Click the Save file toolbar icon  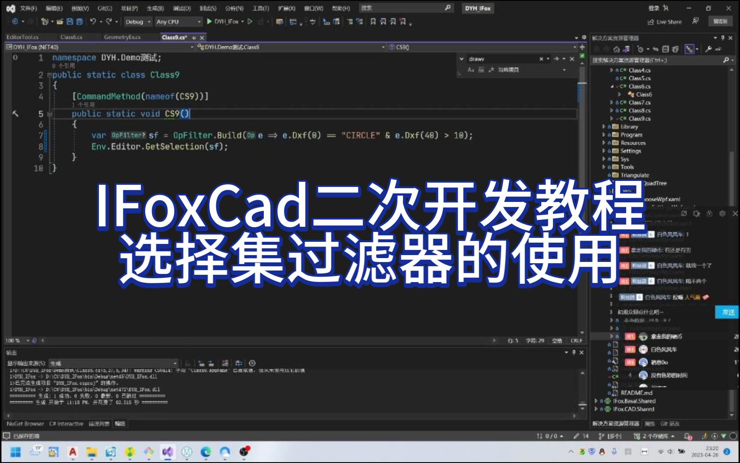coord(70,21)
